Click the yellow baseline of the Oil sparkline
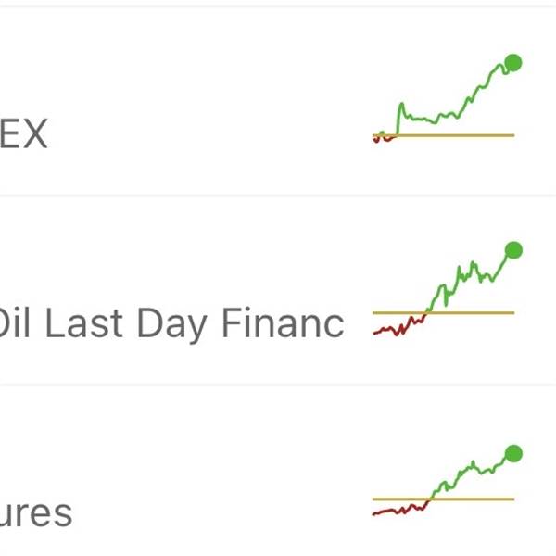556x556 pixels. pyautogui.click(x=482, y=312)
